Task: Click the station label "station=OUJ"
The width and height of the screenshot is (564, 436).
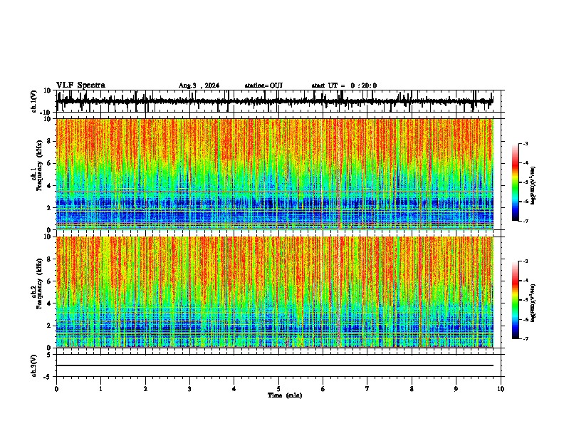Action: pos(263,85)
